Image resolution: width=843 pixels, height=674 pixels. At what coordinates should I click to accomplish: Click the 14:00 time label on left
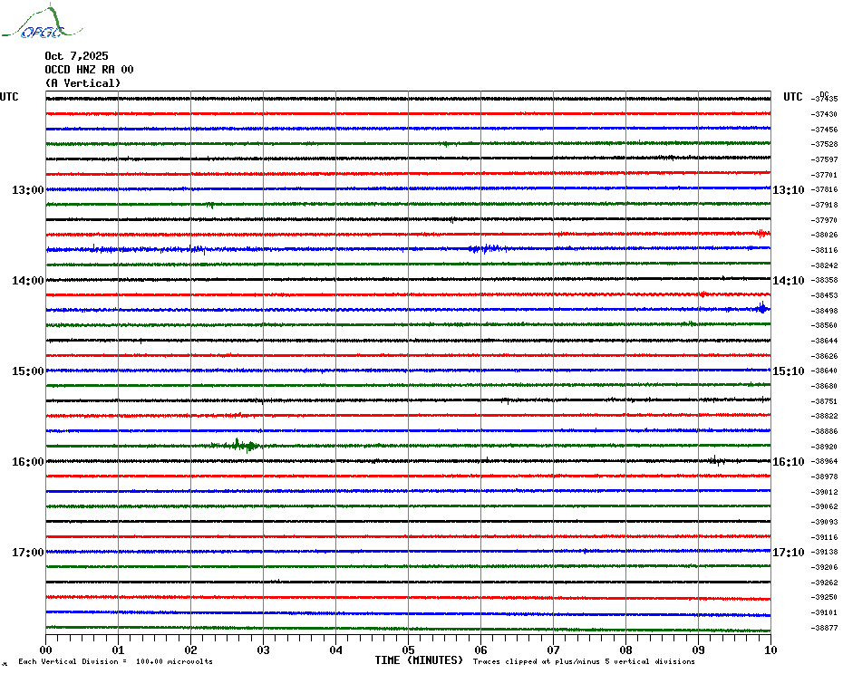pos(27,281)
